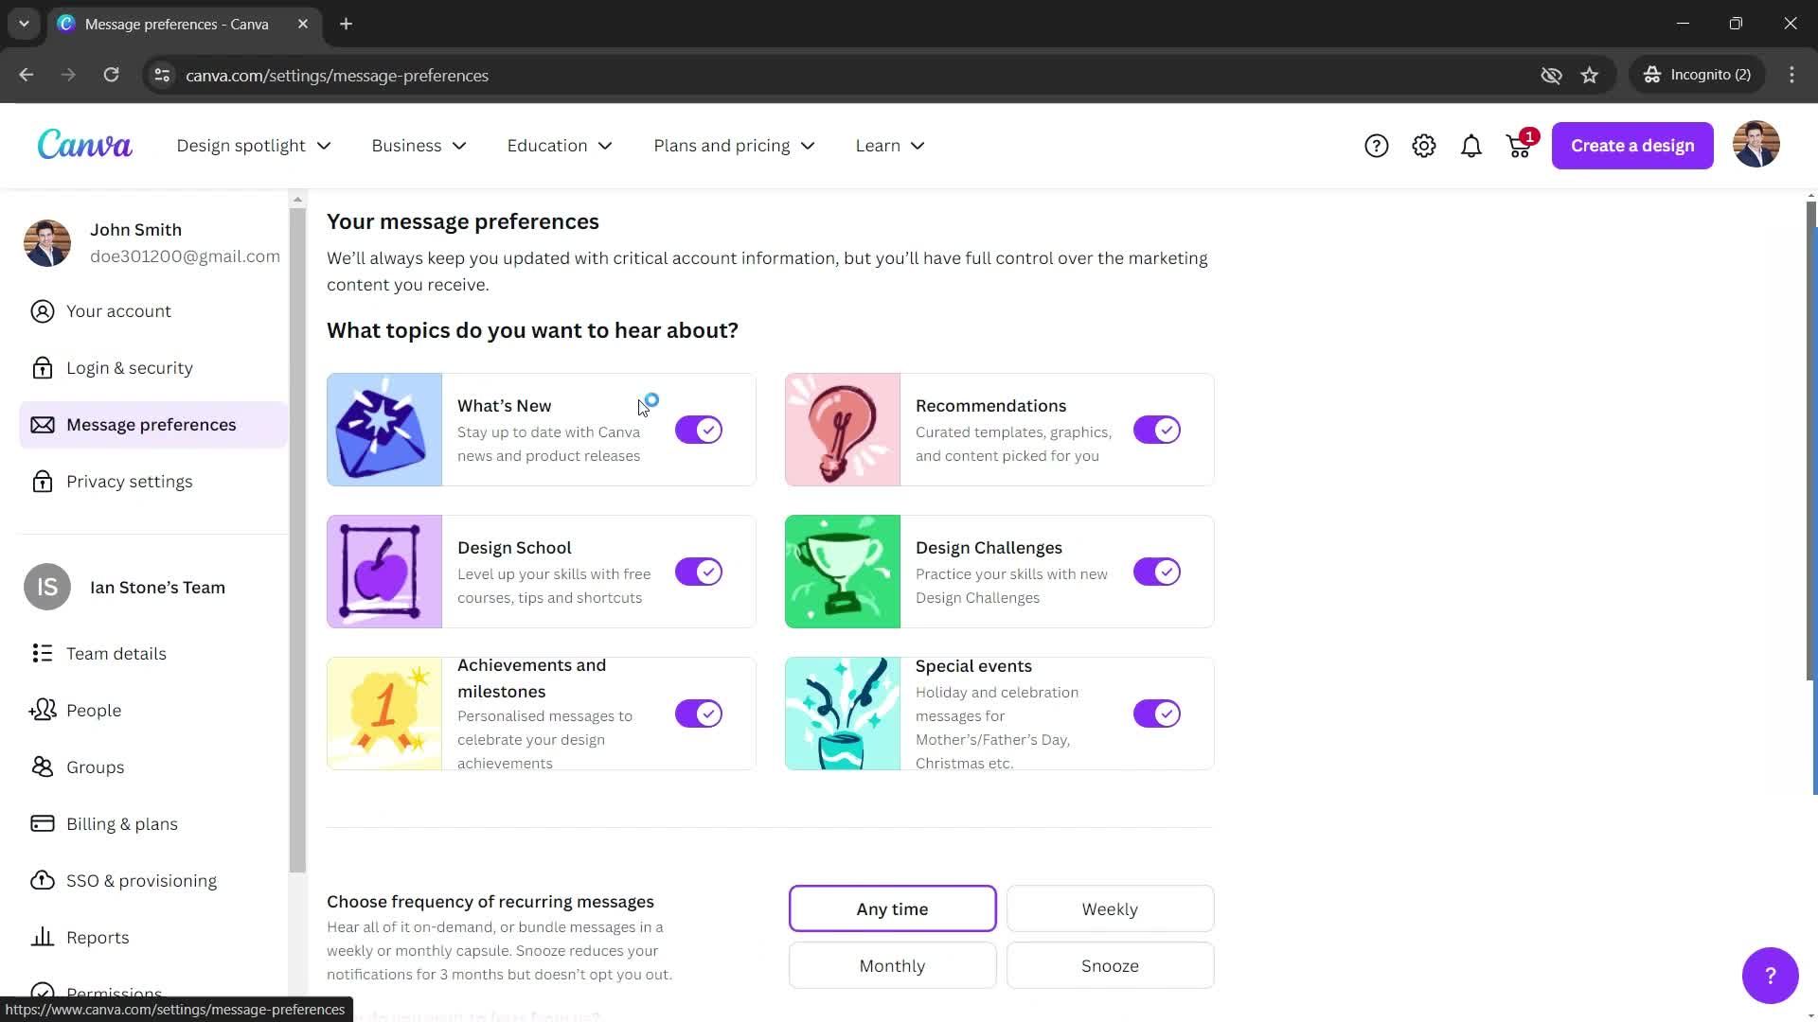Navigate to Privacy settings page
This screenshot has height=1022, width=1818.
click(x=130, y=481)
